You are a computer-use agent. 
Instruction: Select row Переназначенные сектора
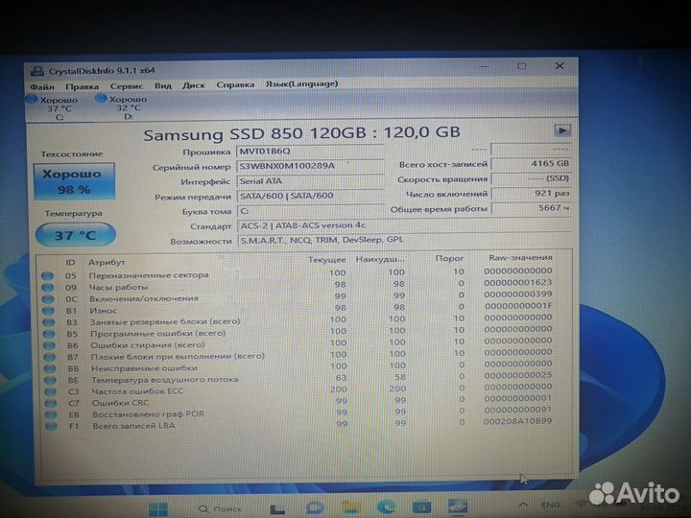(298, 273)
